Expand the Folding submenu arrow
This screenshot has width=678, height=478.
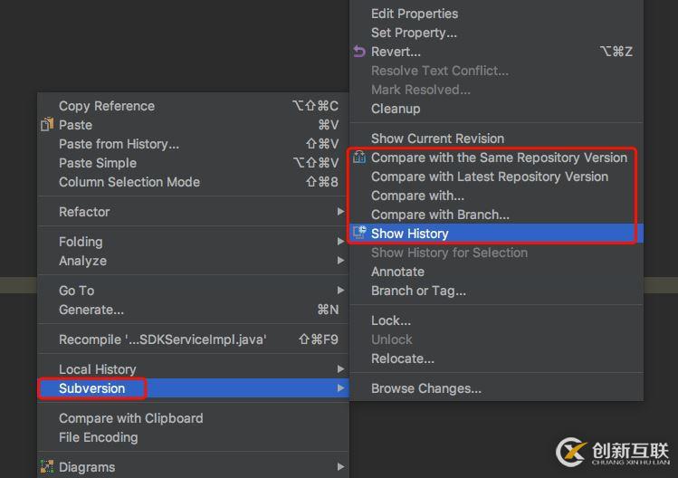[340, 242]
